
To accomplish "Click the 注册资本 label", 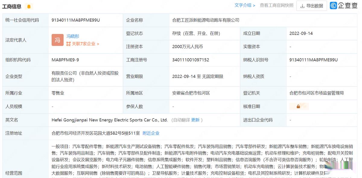I will coord(135,47).
